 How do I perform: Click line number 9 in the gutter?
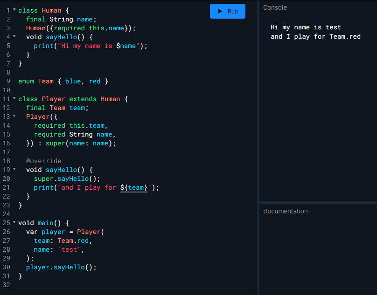(8, 81)
